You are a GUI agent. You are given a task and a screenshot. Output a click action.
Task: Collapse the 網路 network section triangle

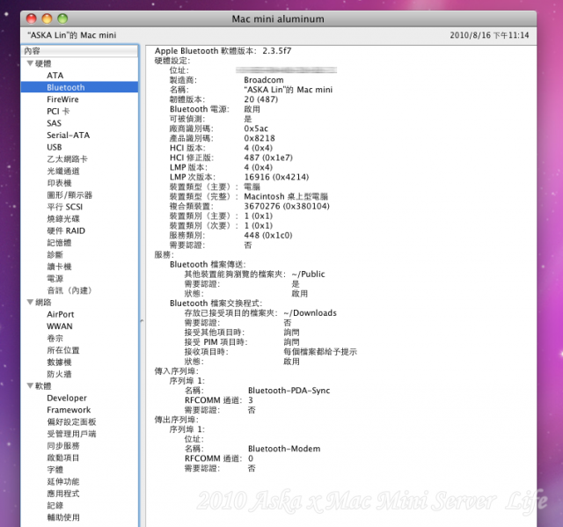pos(30,303)
